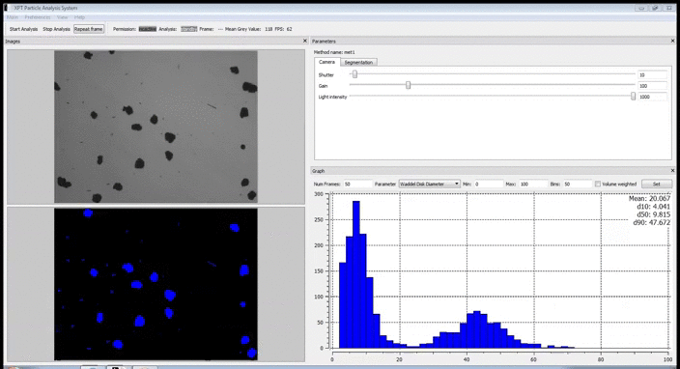Click the Num Frames input field
This screenshot has width=680, height=369.
pos(357,184)
